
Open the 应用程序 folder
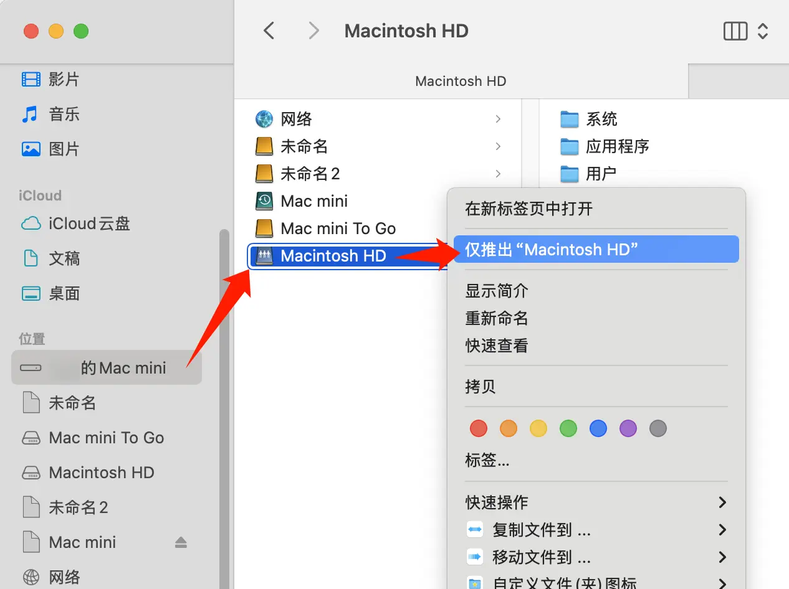point(604,146)
